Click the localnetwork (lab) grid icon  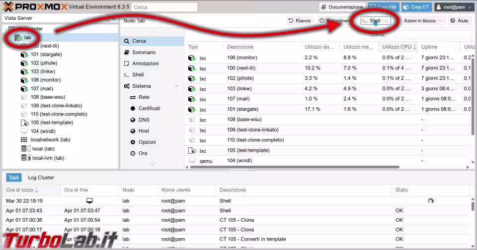coord(24,140)
